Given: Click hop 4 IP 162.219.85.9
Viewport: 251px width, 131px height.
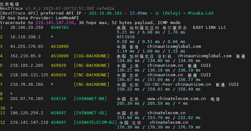Looking at the screenshot, I should 25,56.
